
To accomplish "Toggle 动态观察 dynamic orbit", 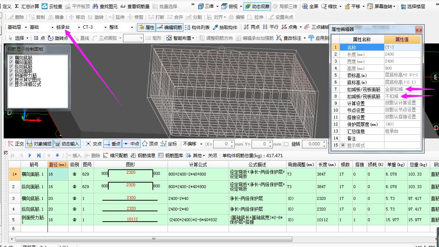I will [257, 6].
